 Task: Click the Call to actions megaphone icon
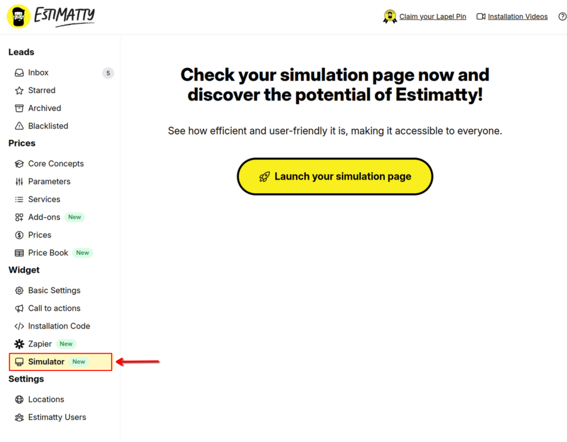point(19,308)
